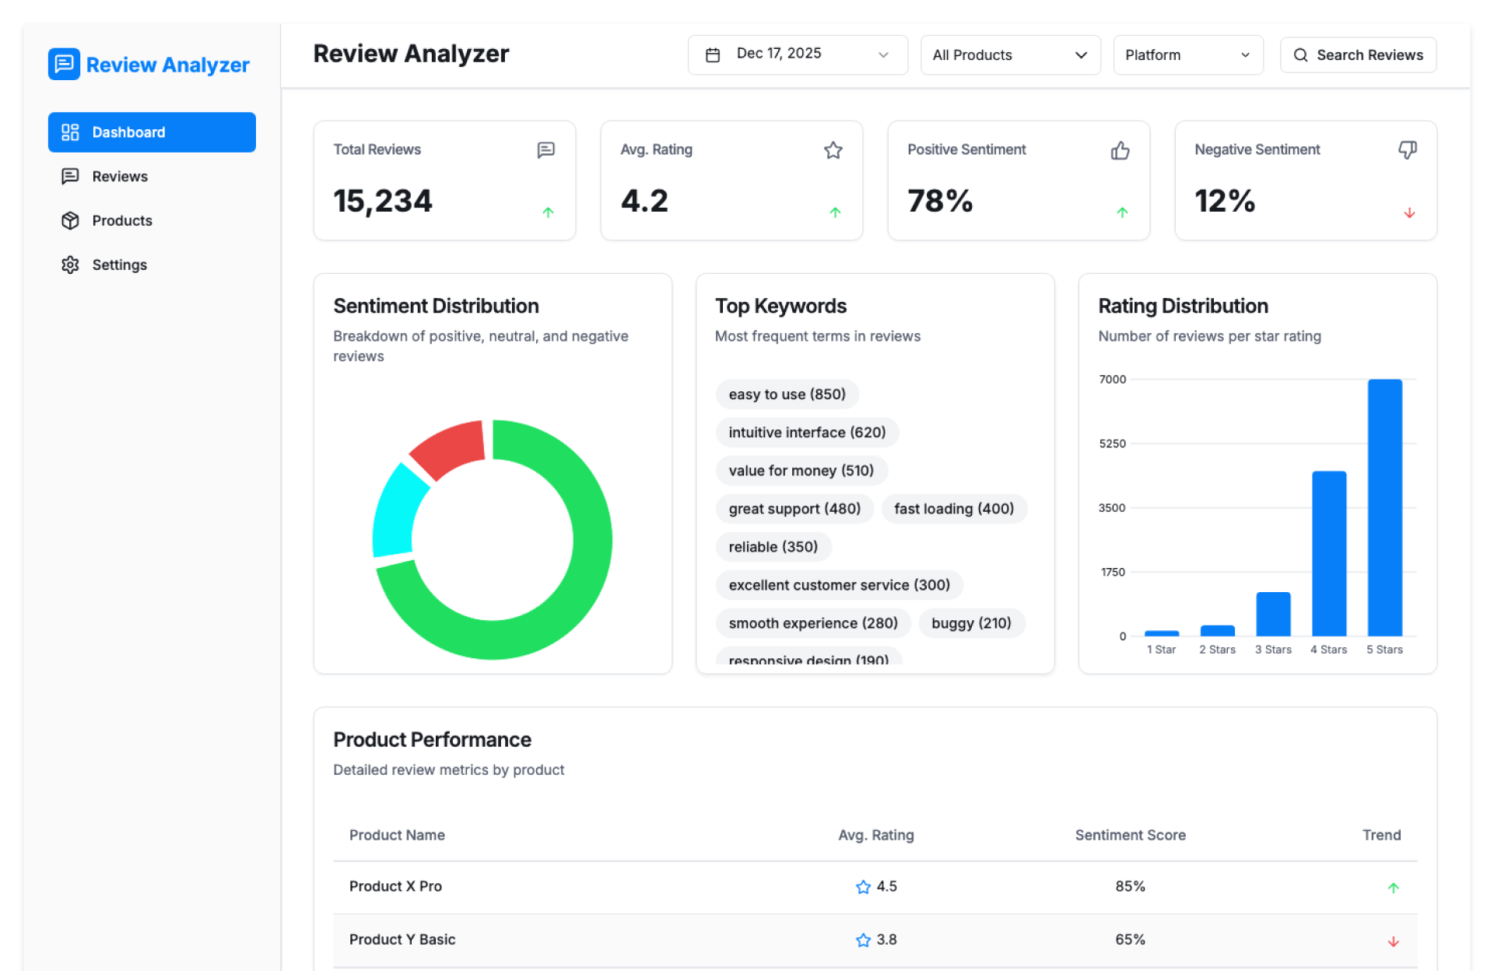Click the Search Reviews button
The height and width of the screenshot is (971, 1494).
coord(1358,54)
